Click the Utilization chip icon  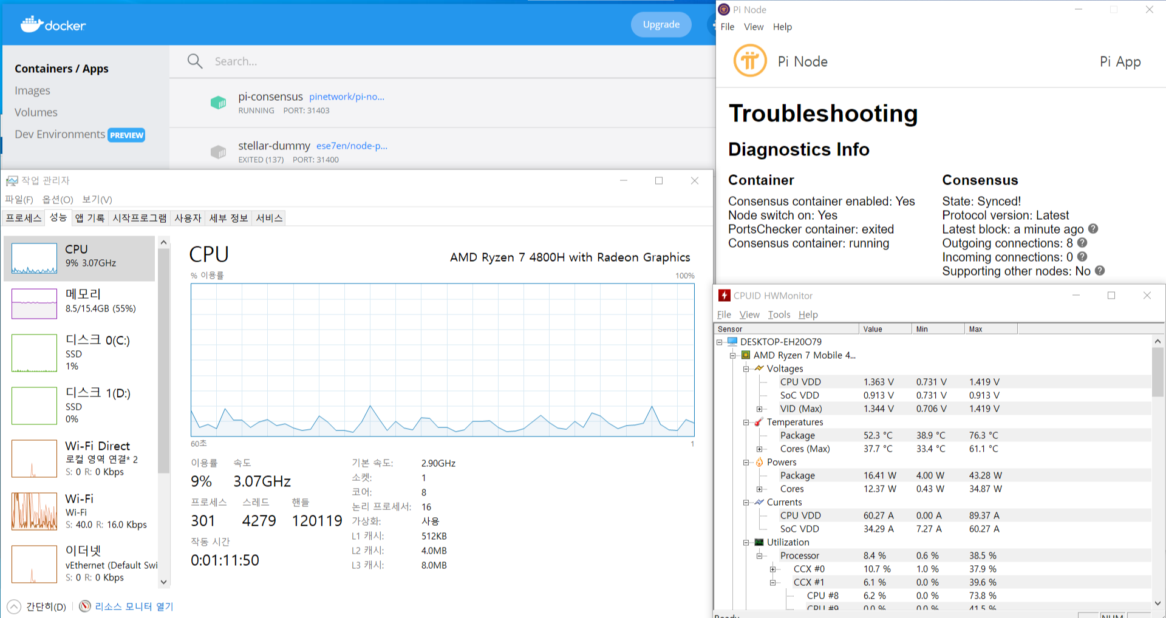tap(759, 542)
